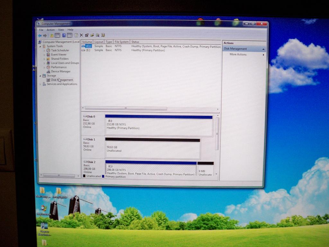Sort by the Layout column header
329x247 pixels.
[x=98, y=42]
